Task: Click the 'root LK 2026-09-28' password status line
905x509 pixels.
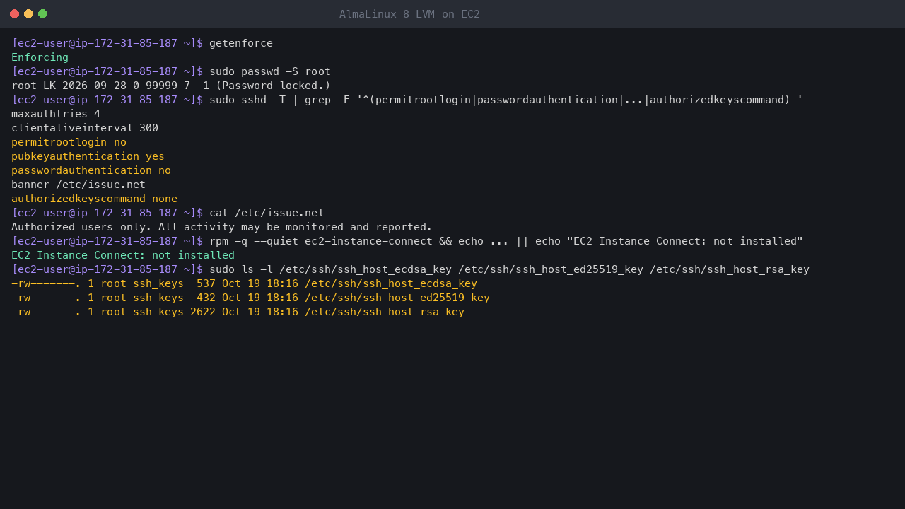Action: pos(171,86)
